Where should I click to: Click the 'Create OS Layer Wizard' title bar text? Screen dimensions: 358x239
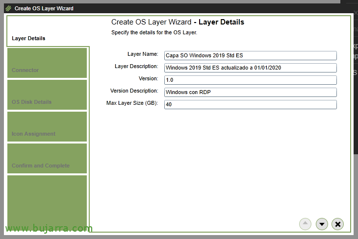click(44, 8)
